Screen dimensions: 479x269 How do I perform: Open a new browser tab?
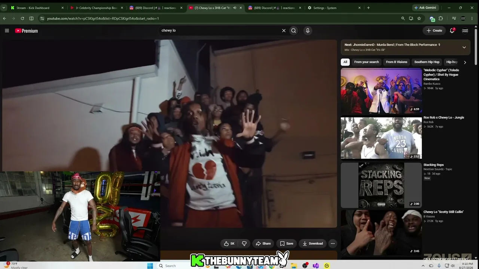[368, 7]
